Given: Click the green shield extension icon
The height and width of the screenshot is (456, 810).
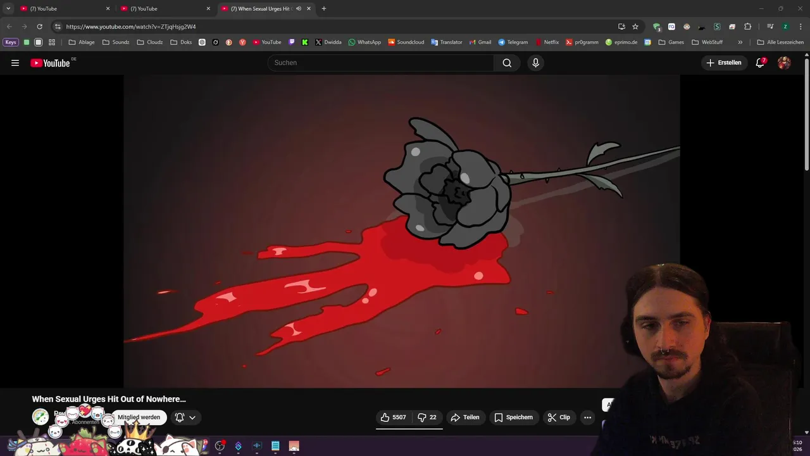Looking at the screenshot, I should pos(656,27).
